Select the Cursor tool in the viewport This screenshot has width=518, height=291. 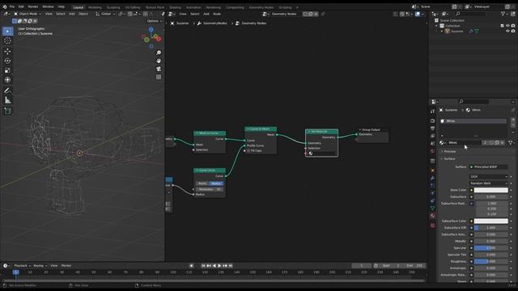7,40
